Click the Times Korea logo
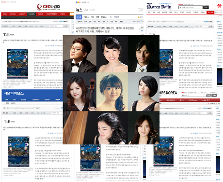The height and width of the screenshot is (182, 223). point(168,93)
